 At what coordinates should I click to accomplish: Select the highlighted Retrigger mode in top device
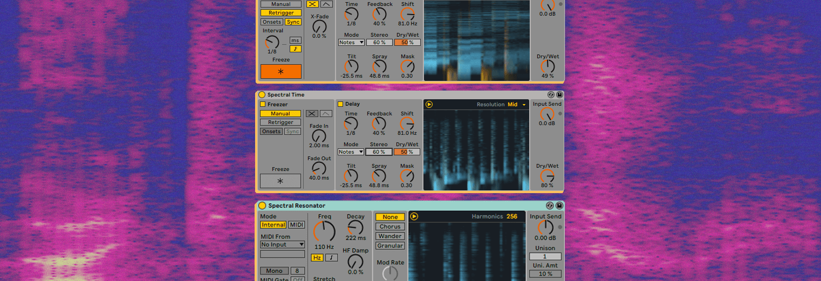tap(280, 13)
